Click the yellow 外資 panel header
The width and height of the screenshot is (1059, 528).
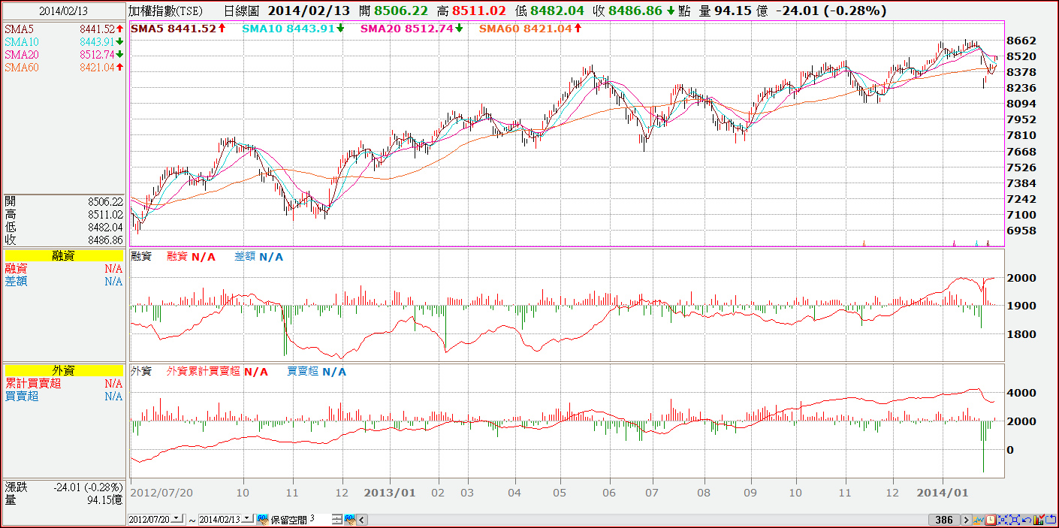click(x=63, y=371)
